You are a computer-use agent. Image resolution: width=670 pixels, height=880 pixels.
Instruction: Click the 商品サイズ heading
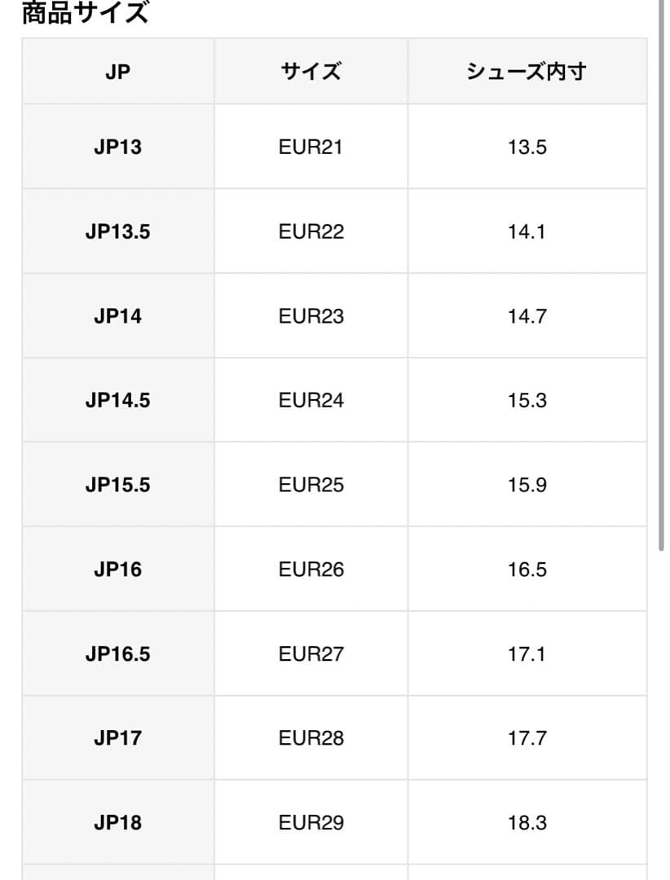pos(85,13)
